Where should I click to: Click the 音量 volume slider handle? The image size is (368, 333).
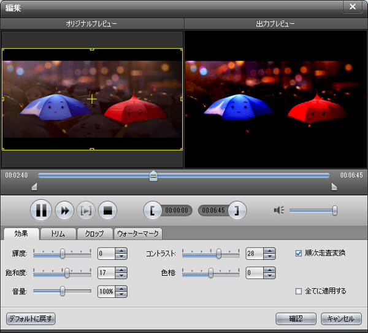point(63,291)
